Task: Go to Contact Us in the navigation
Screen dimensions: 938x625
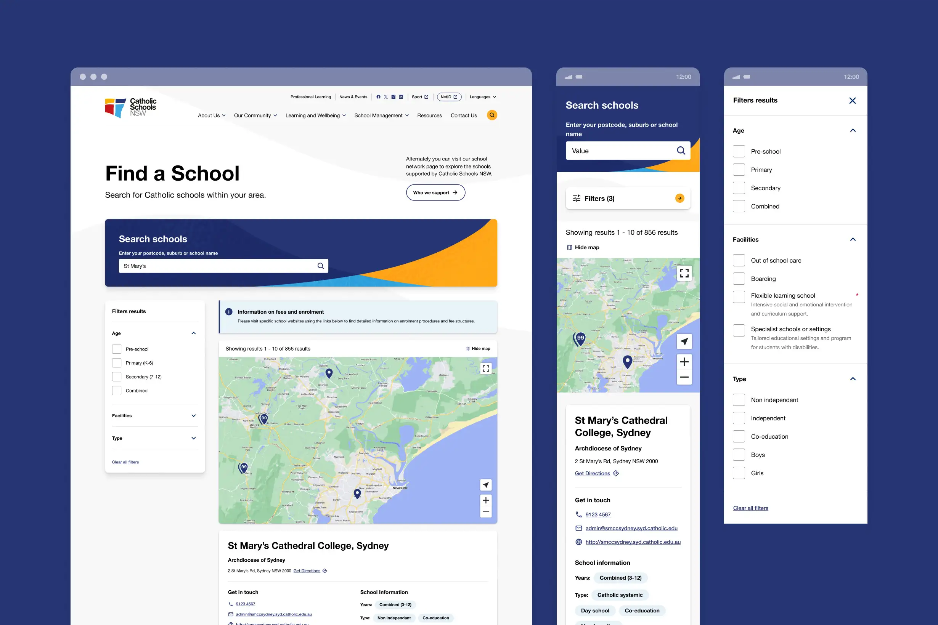Action: (x=463, y=115)
